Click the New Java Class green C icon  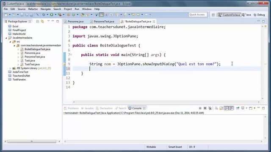coord(74,15)
